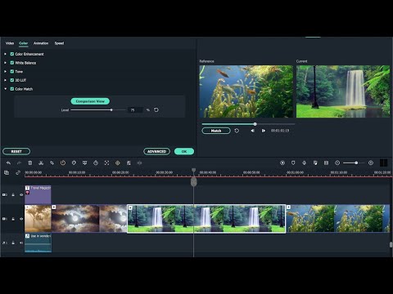Select the purple title clip on timeline
The height and width of the screenshot is (294, 393).
(38, 194)
